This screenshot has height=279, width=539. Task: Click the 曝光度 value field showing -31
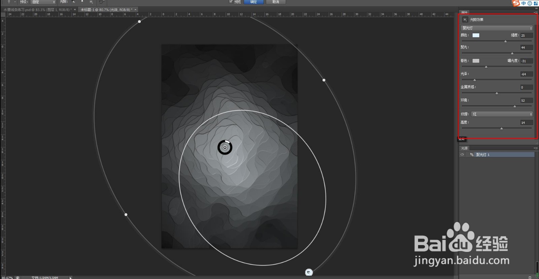tap(527, 61)
